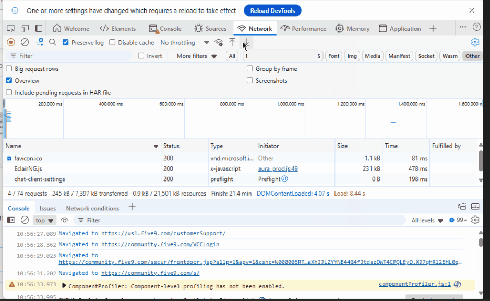Enable Disable cache checkbox
The width and height of the screenshot is (490, 301).
pos(112,42)
